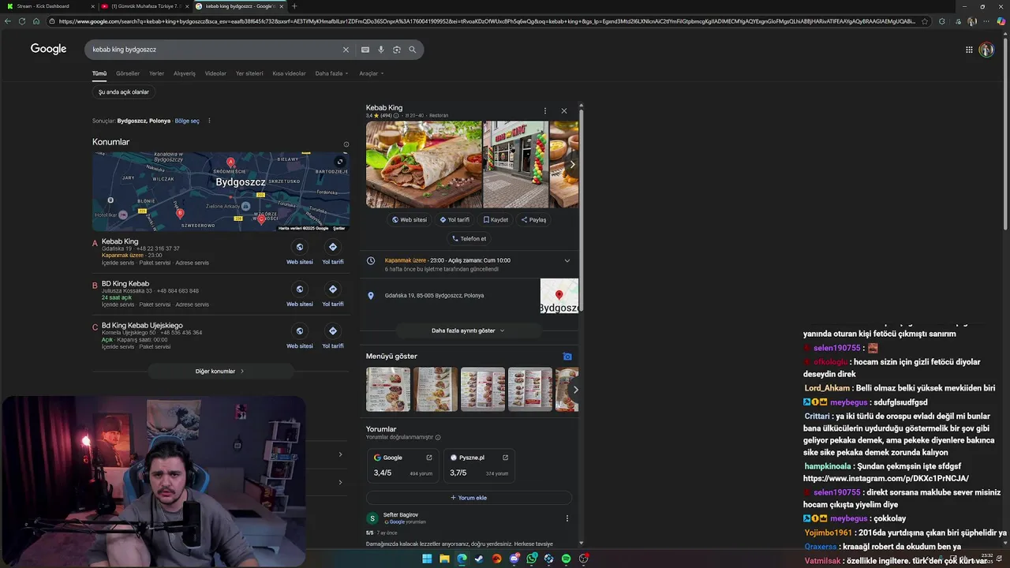This screenshot has width=1010, height=568.
Task: Click 'Web sitesi' button in panel
Action: click(x=410, y=220)
